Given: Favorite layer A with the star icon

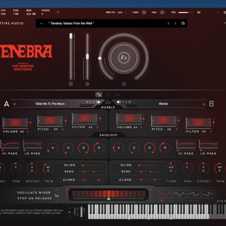Looking at the screenshot, I should (x=14, y=104).
